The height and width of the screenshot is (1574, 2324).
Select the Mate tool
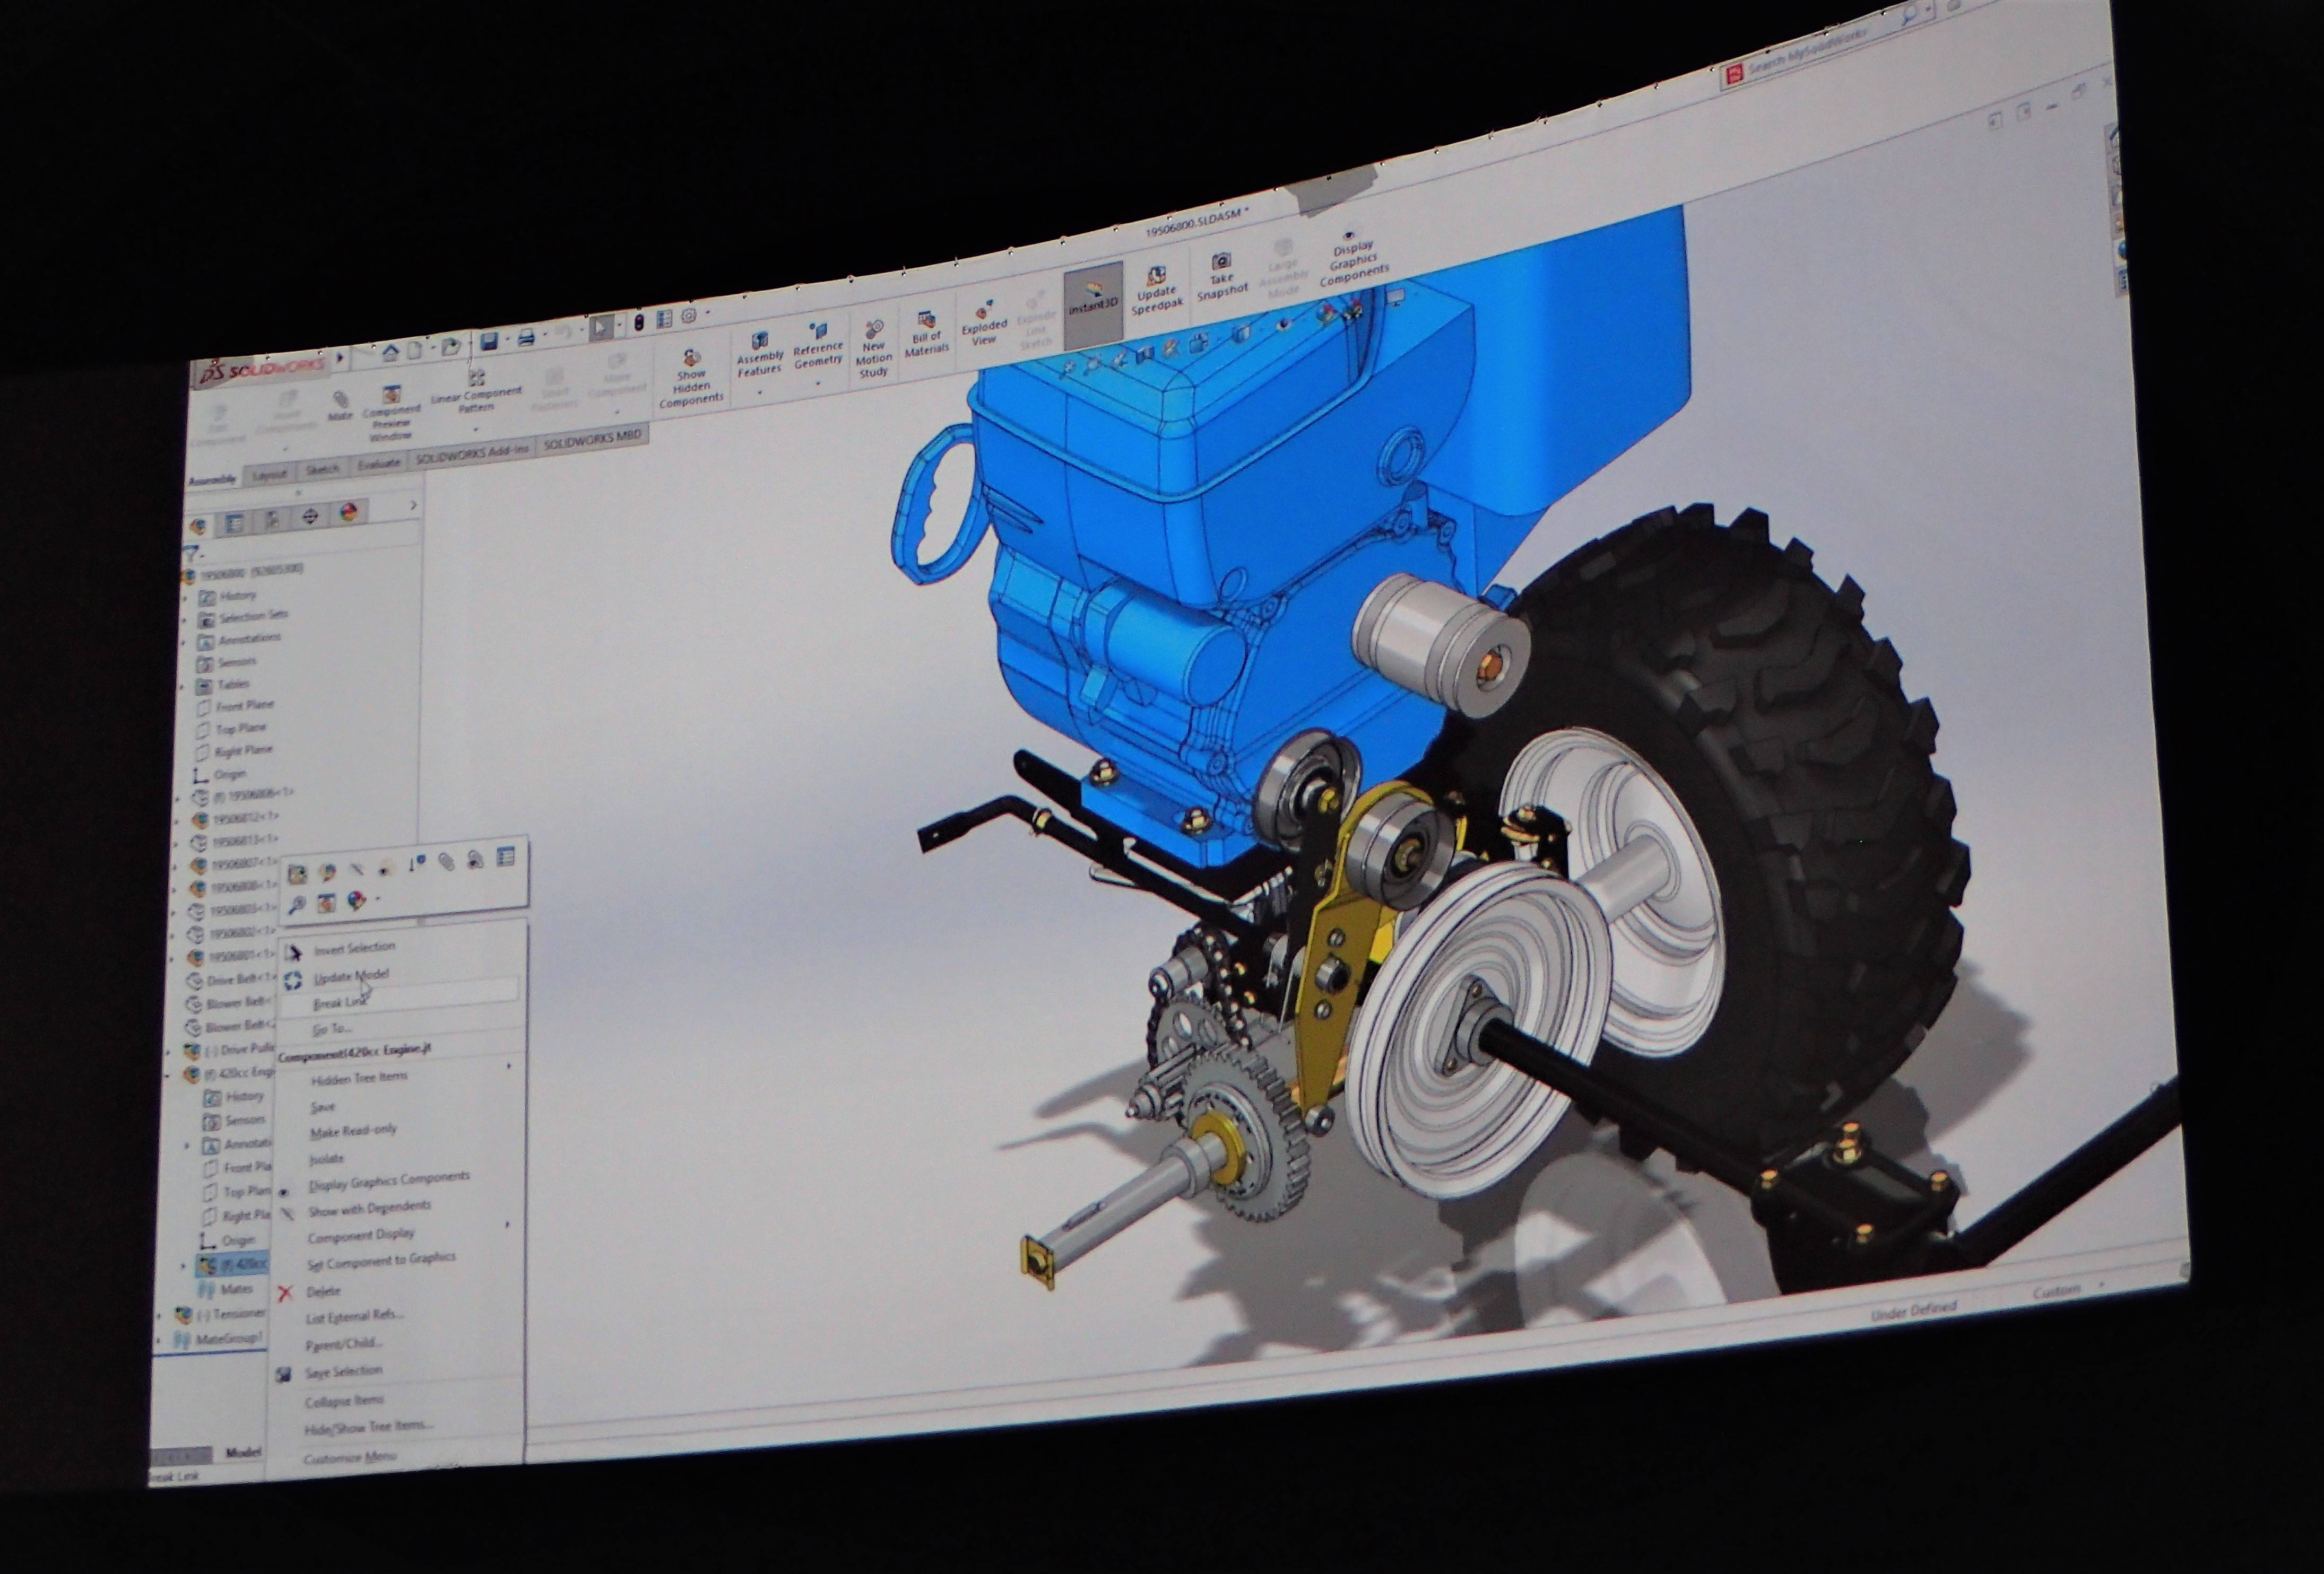pyautogui.click(x=340, y=405)
